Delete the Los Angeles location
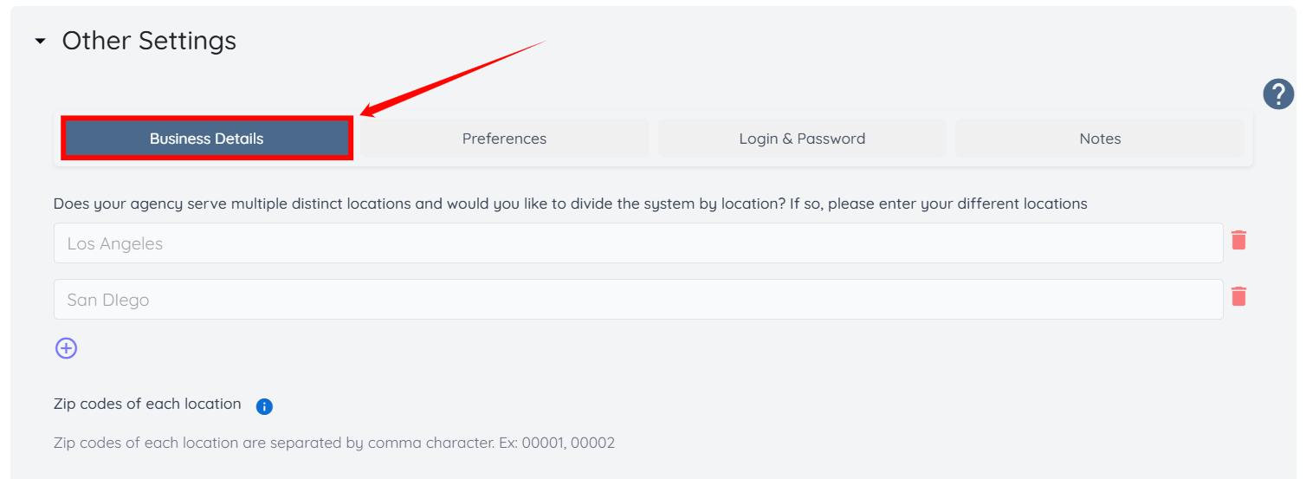Screen dimensions: 1306x479 tap(1239, 240)
